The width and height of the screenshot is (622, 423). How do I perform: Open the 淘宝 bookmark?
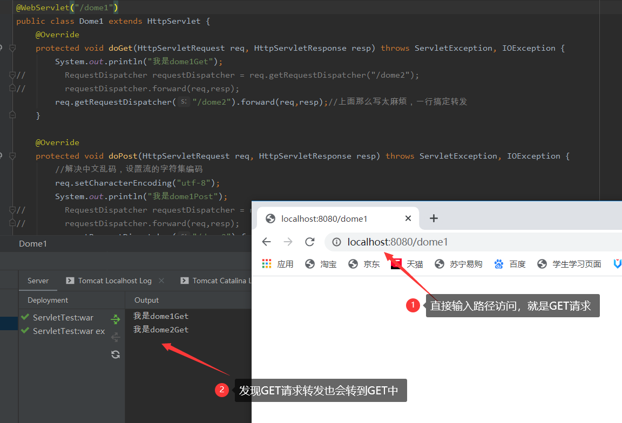click(x=321, y=264)
